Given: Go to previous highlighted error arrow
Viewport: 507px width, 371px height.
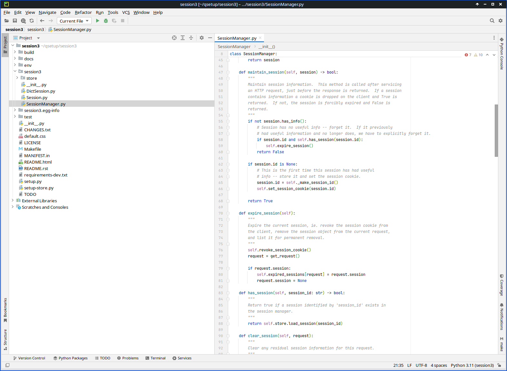Looking at the screenshot, I should (x=487, y=55).
